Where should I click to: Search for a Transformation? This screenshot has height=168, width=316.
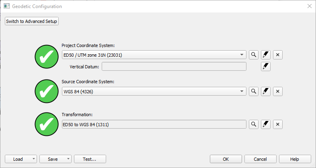[254, 124]
